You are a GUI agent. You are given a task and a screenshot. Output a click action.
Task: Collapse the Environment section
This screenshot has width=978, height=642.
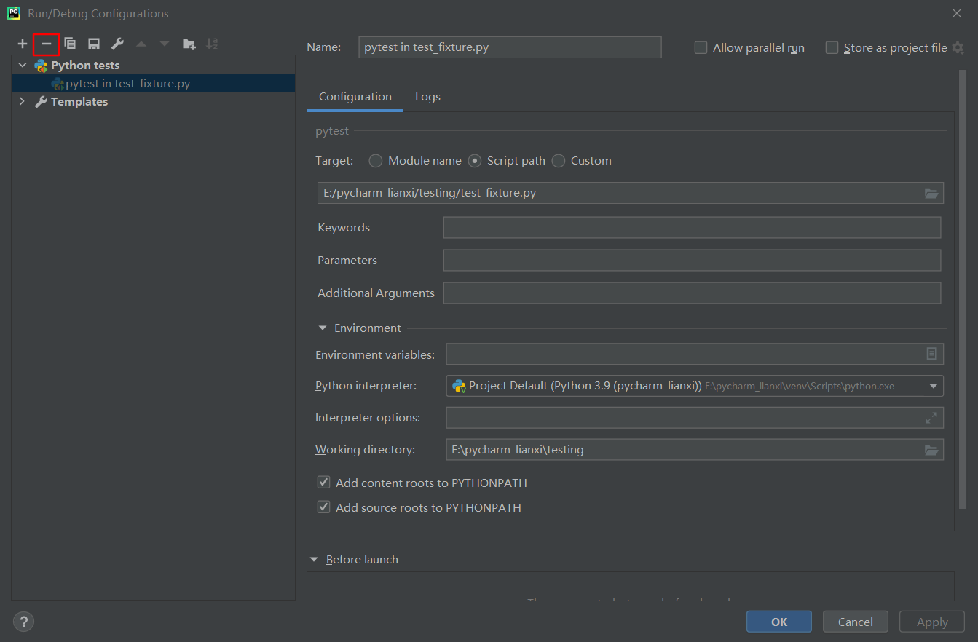pos(323,328)
